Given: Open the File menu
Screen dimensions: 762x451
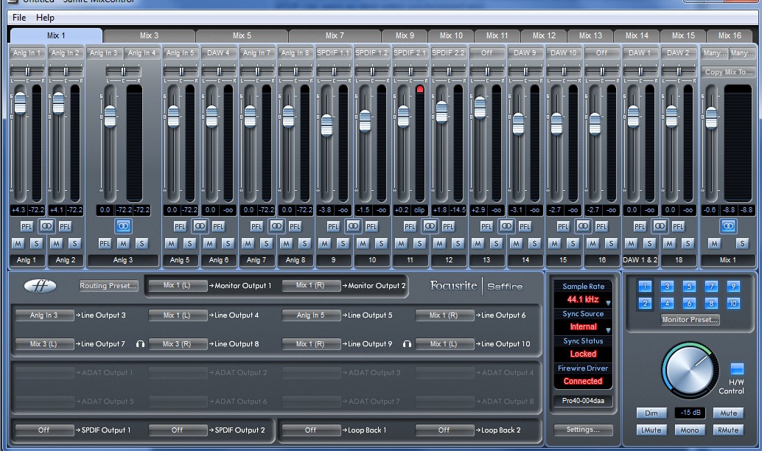Looking at the screenshot, I should click(19, 18).
